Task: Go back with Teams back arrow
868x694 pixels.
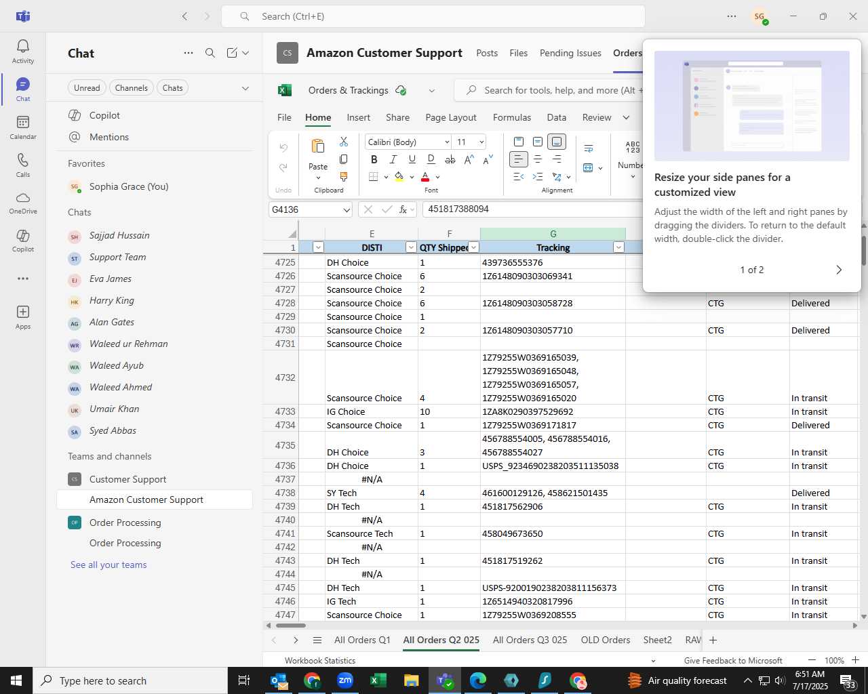Action: coord(184,16)
